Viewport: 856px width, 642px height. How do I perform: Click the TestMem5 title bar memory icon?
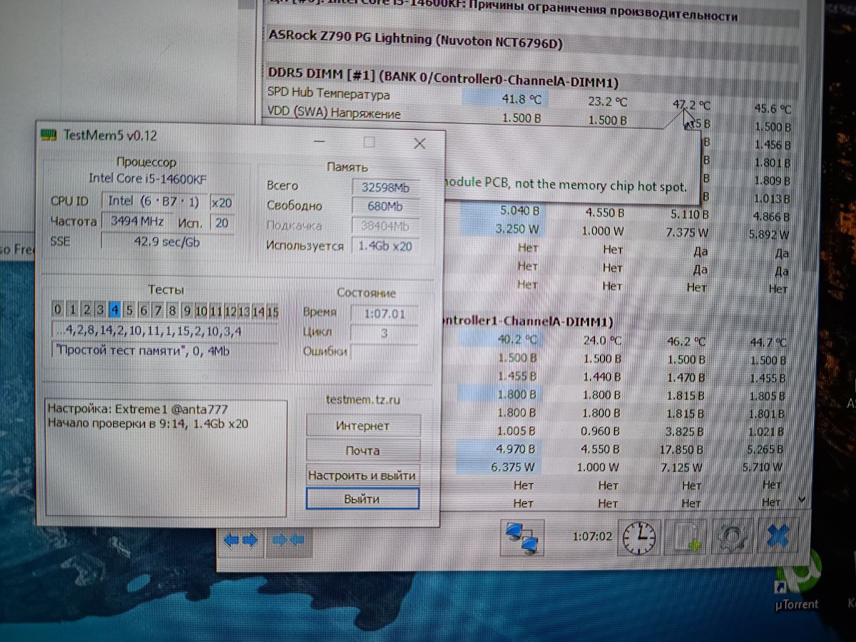[49, 135]
